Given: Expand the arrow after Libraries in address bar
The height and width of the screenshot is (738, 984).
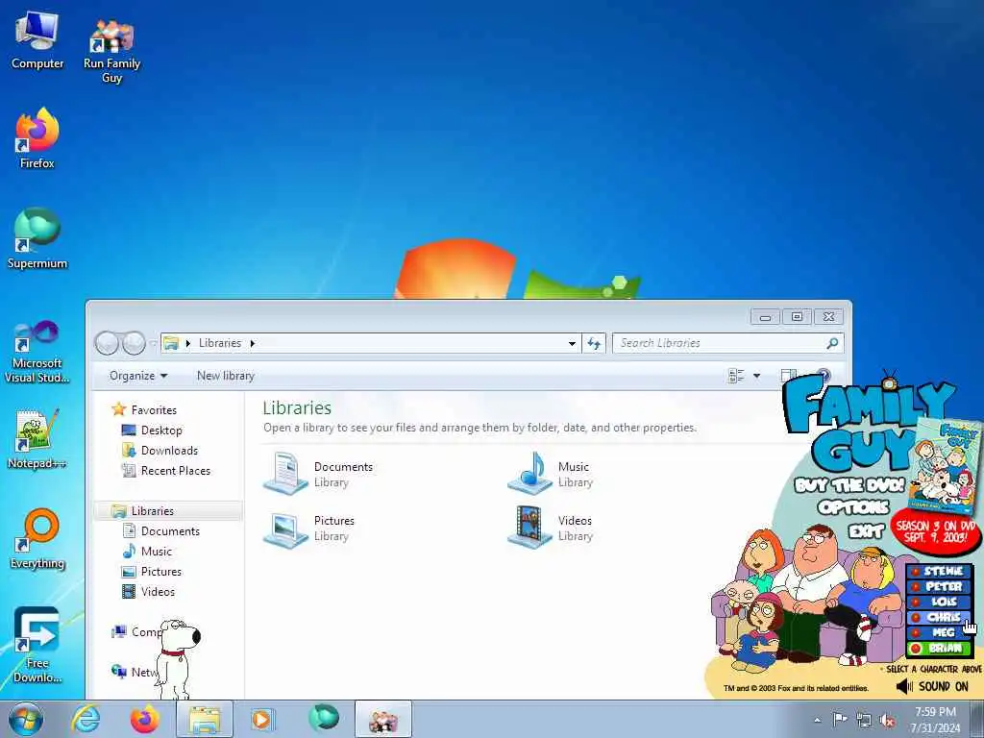Looking at the screenshot, I should [253, 343].
